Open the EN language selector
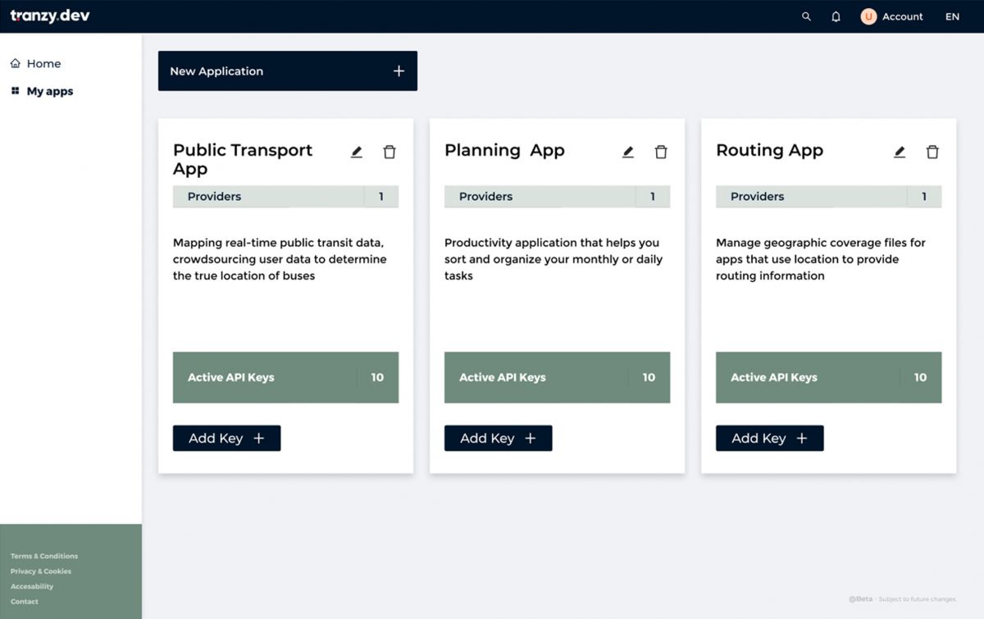984x619 pixels. [952, 16]
